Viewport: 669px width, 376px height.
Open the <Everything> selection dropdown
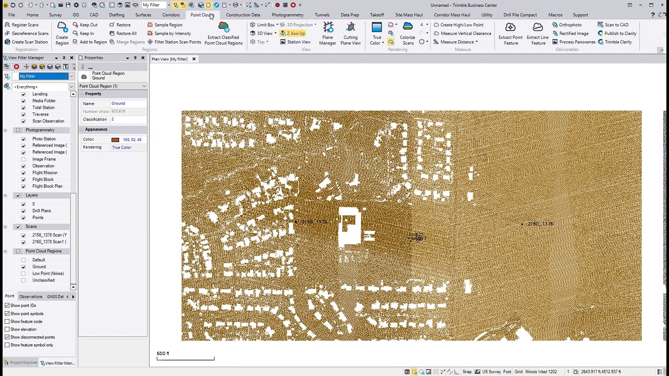pyautogui.click(x=71, y=87)
